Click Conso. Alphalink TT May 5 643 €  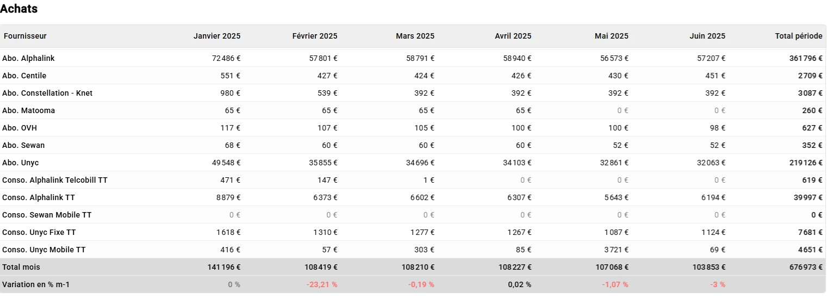click(617, 197)
